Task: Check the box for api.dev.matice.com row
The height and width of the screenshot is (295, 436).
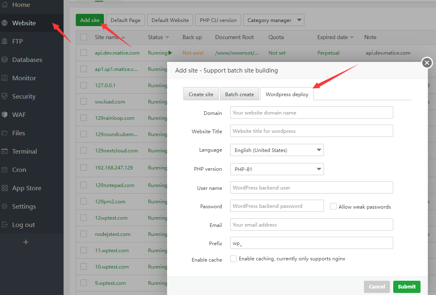Action: [84, 53]
